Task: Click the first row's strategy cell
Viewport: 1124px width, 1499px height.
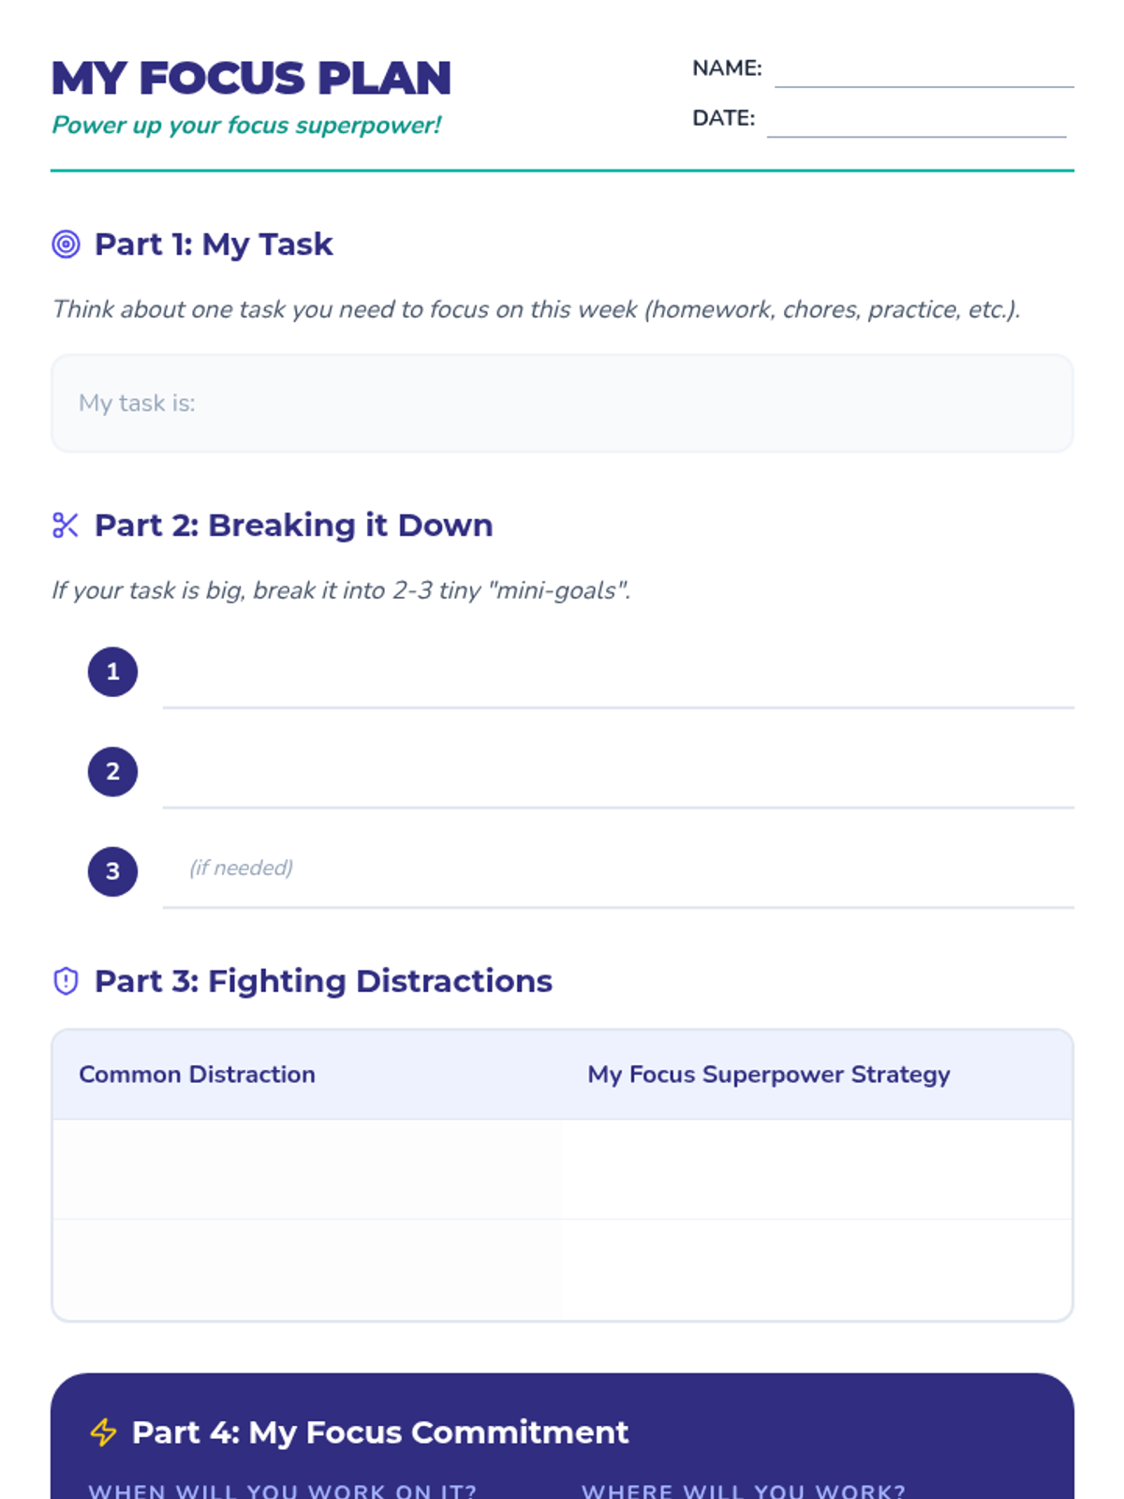Action: pos(817,1169)
